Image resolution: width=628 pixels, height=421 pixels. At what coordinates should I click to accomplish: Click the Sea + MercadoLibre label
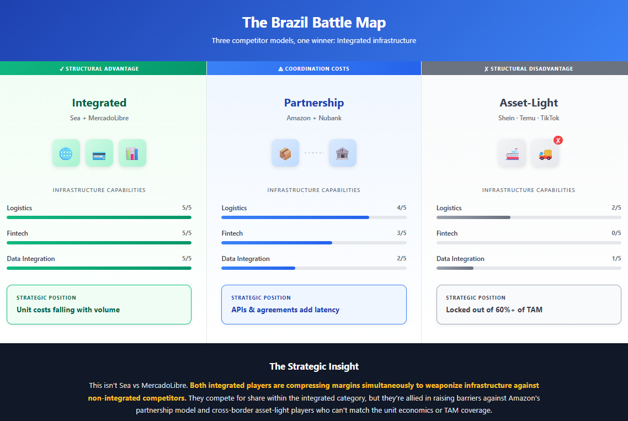[99, 118]
